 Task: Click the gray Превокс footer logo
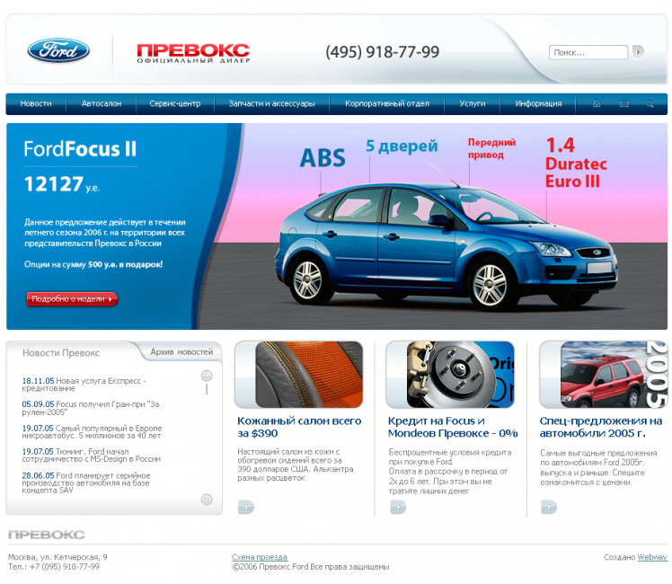[x=47, y=535]
